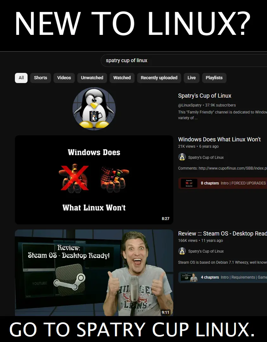Play the Steam OS Desktop Ready thumbnail
The image size is (267, 342).
click(94, 273)
